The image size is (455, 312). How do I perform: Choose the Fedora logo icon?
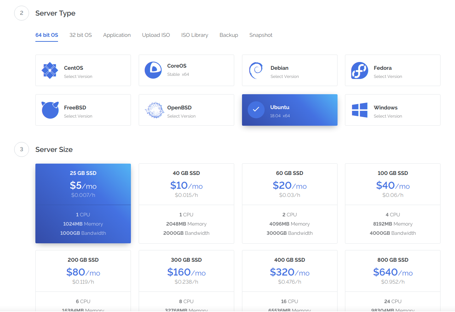(x=359, y=70)
